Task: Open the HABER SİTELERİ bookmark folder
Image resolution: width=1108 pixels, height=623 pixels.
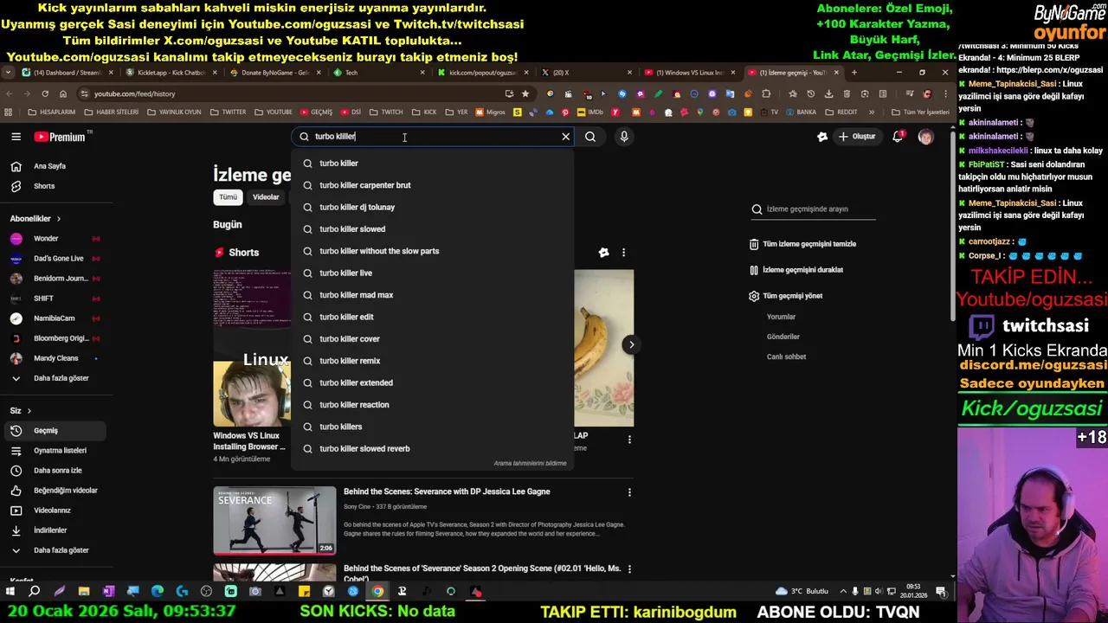Action: coord(112,112)
